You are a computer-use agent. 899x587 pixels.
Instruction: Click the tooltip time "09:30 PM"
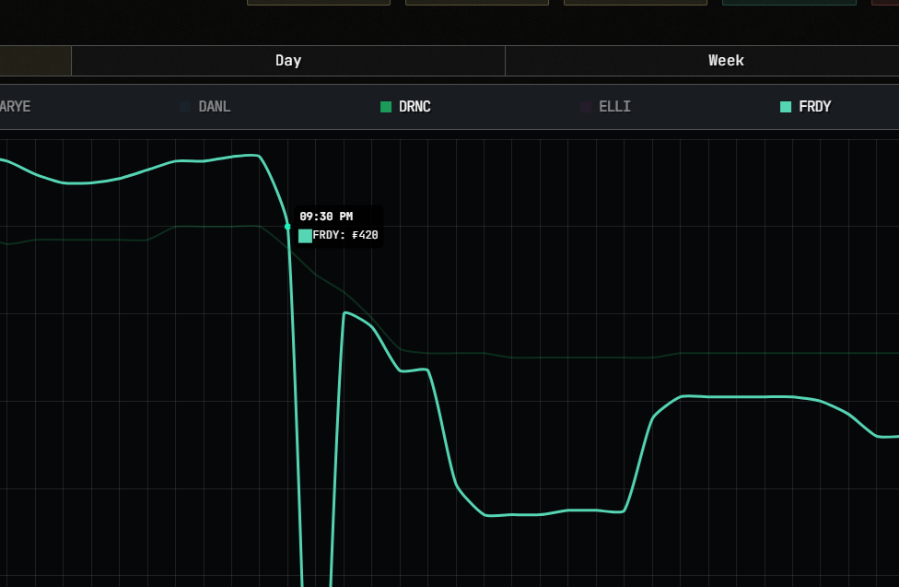[326, 217]
